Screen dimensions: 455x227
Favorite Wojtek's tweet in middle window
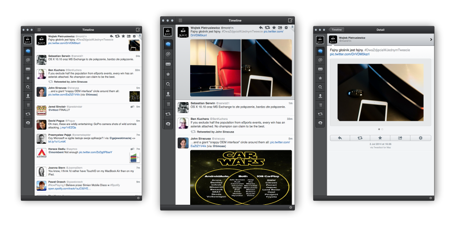274,28
